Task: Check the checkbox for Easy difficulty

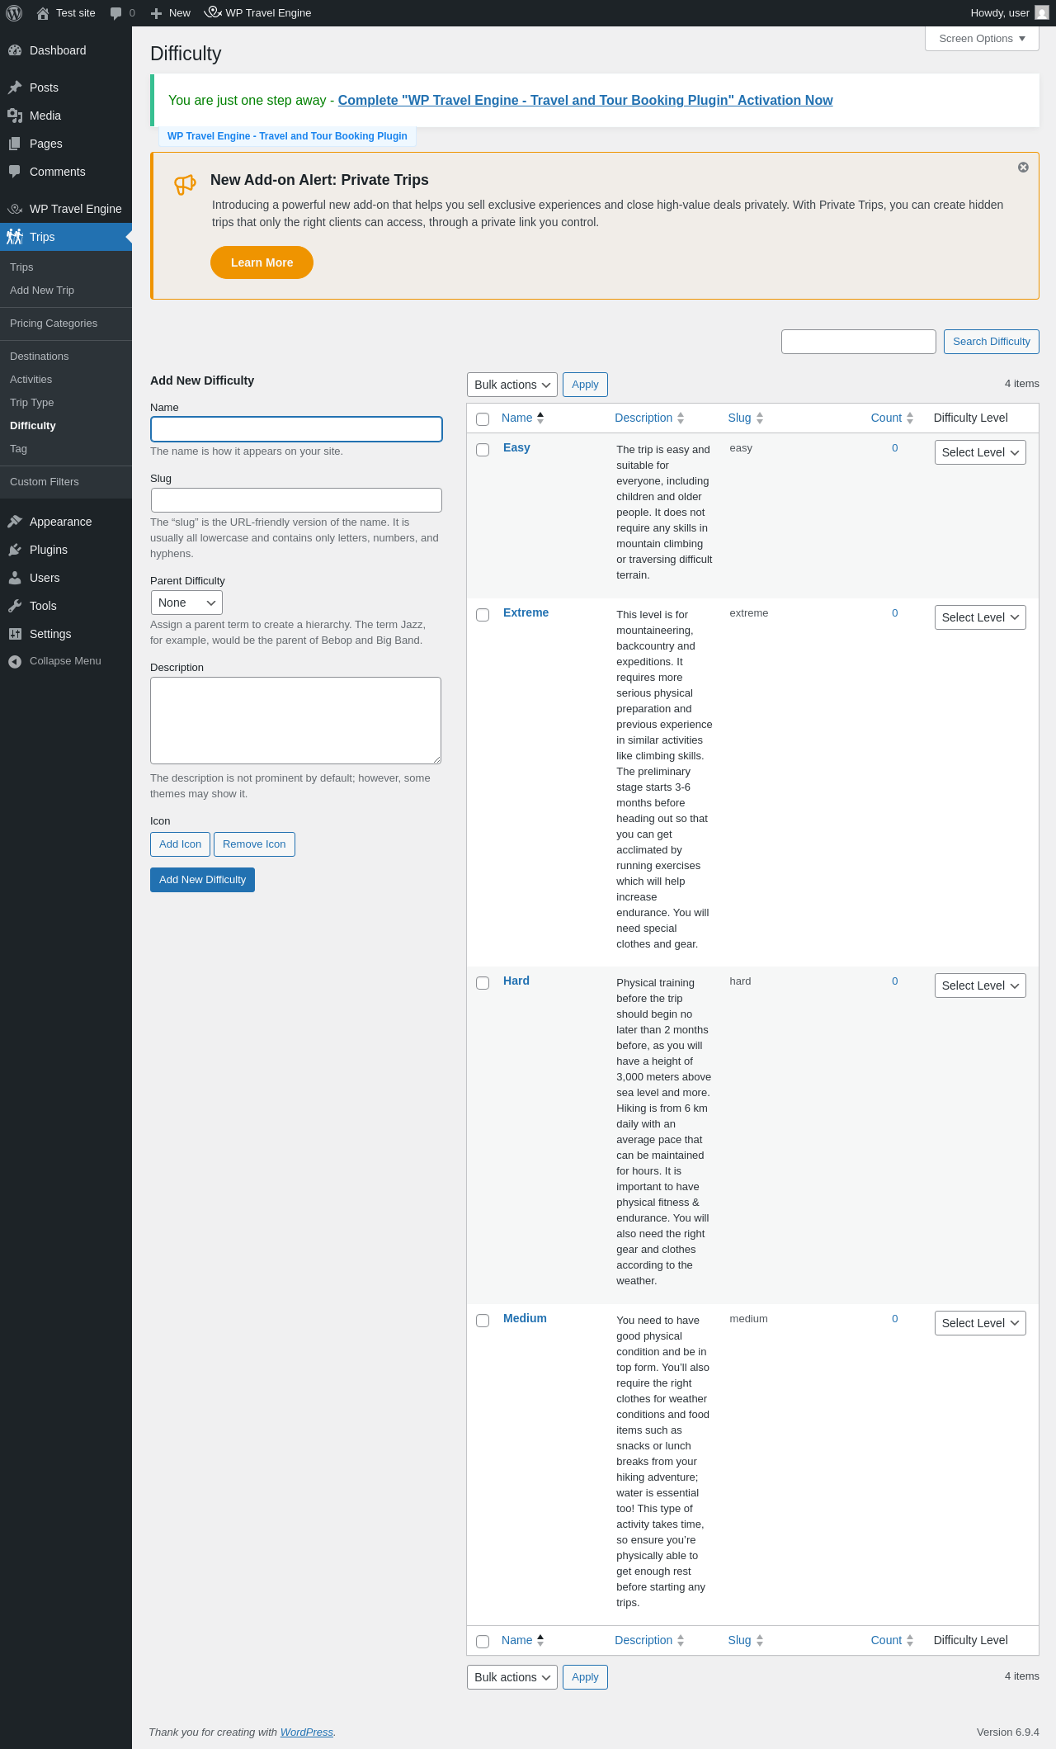Action: (483, 450)
